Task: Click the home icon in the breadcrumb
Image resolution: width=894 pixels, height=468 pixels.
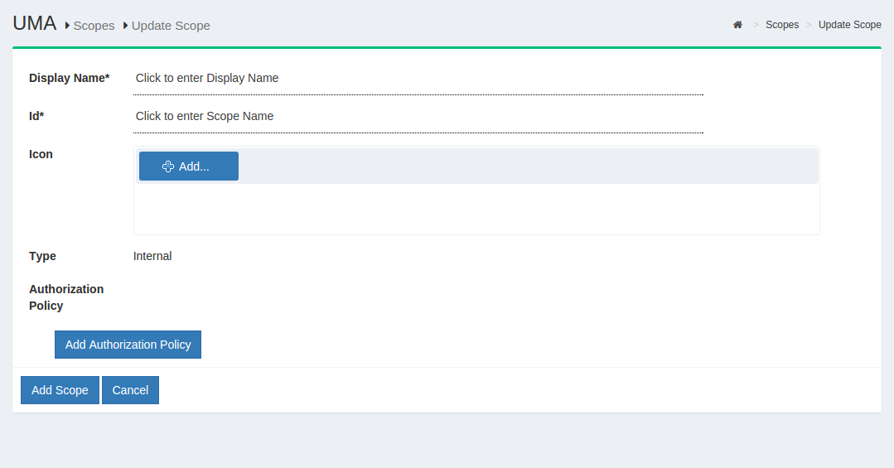Action: point(737,25)
